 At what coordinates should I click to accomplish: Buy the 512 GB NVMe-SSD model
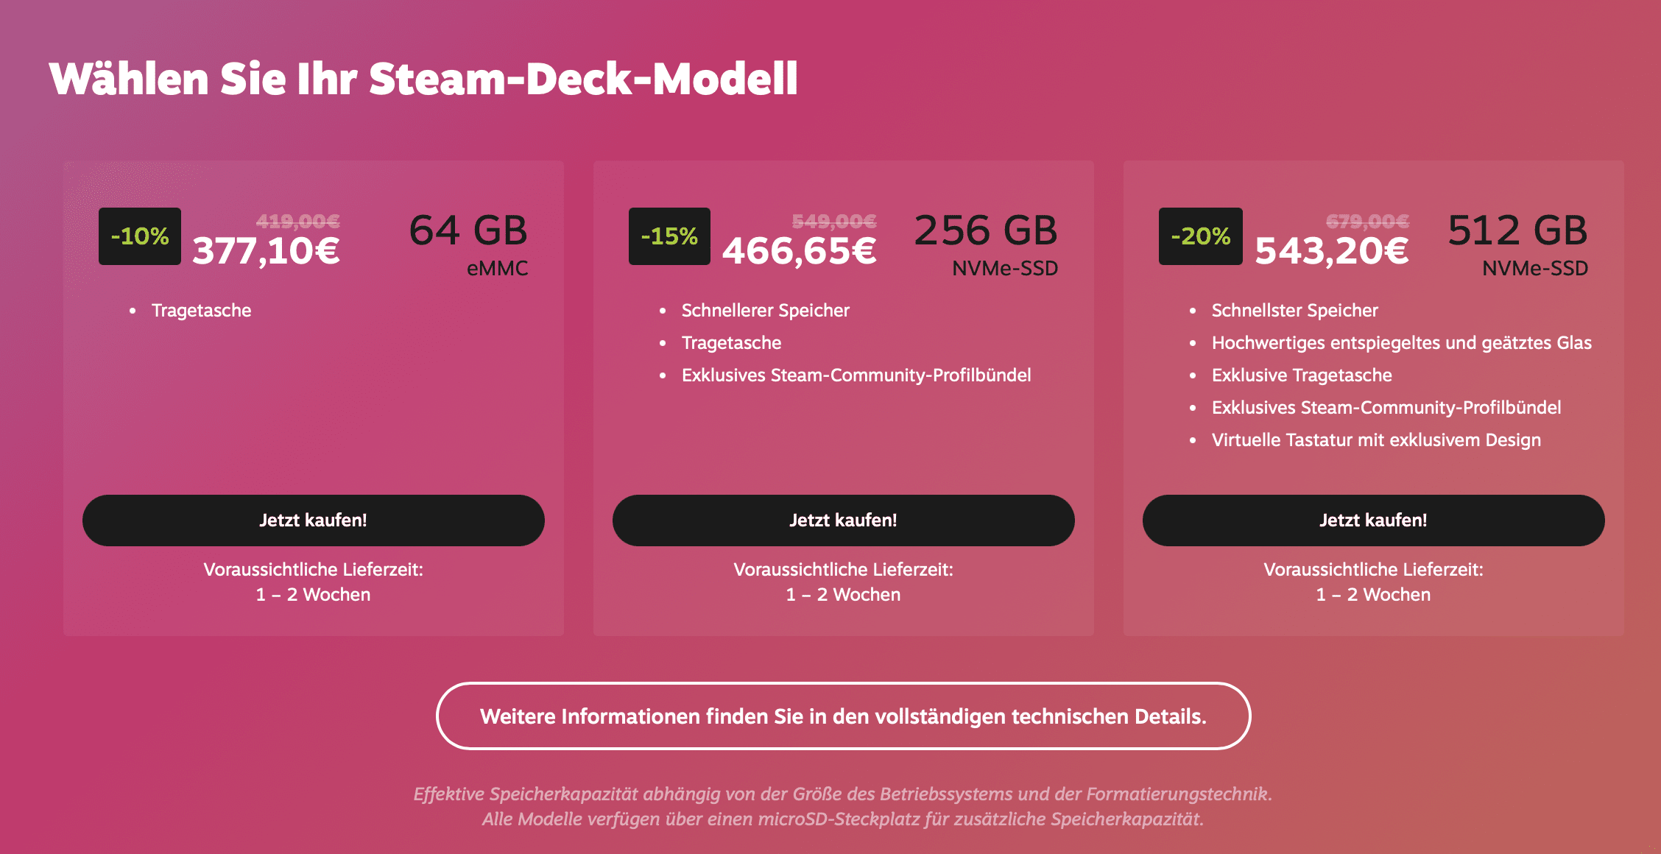coord(1373,520)
